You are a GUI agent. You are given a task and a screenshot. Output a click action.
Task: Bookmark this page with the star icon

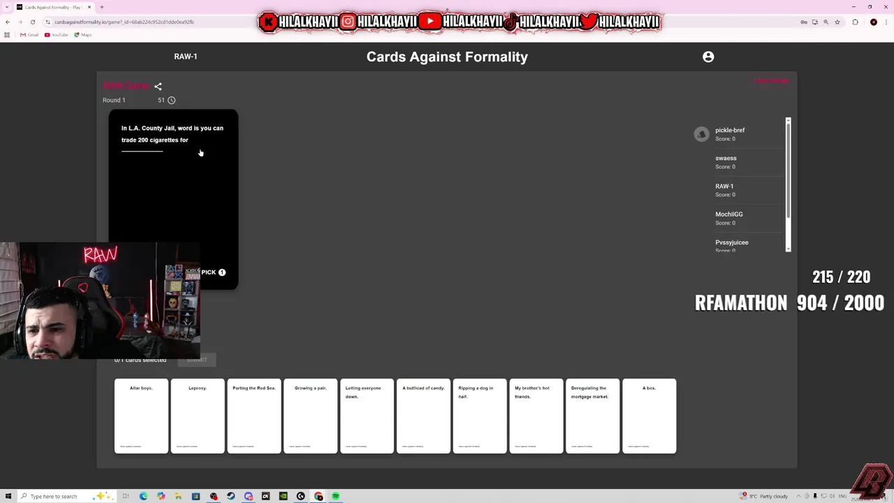coord(837,22)
